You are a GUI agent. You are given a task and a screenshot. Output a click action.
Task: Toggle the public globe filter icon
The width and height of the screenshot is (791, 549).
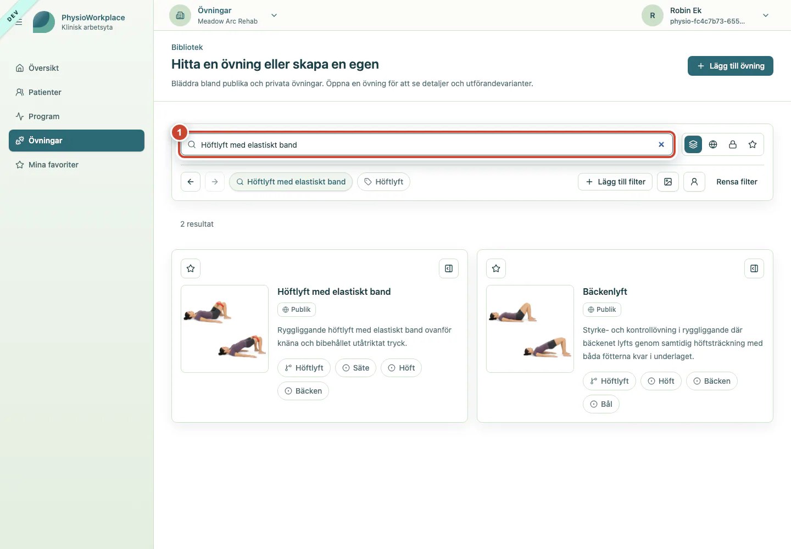click(x=713, y=144)
